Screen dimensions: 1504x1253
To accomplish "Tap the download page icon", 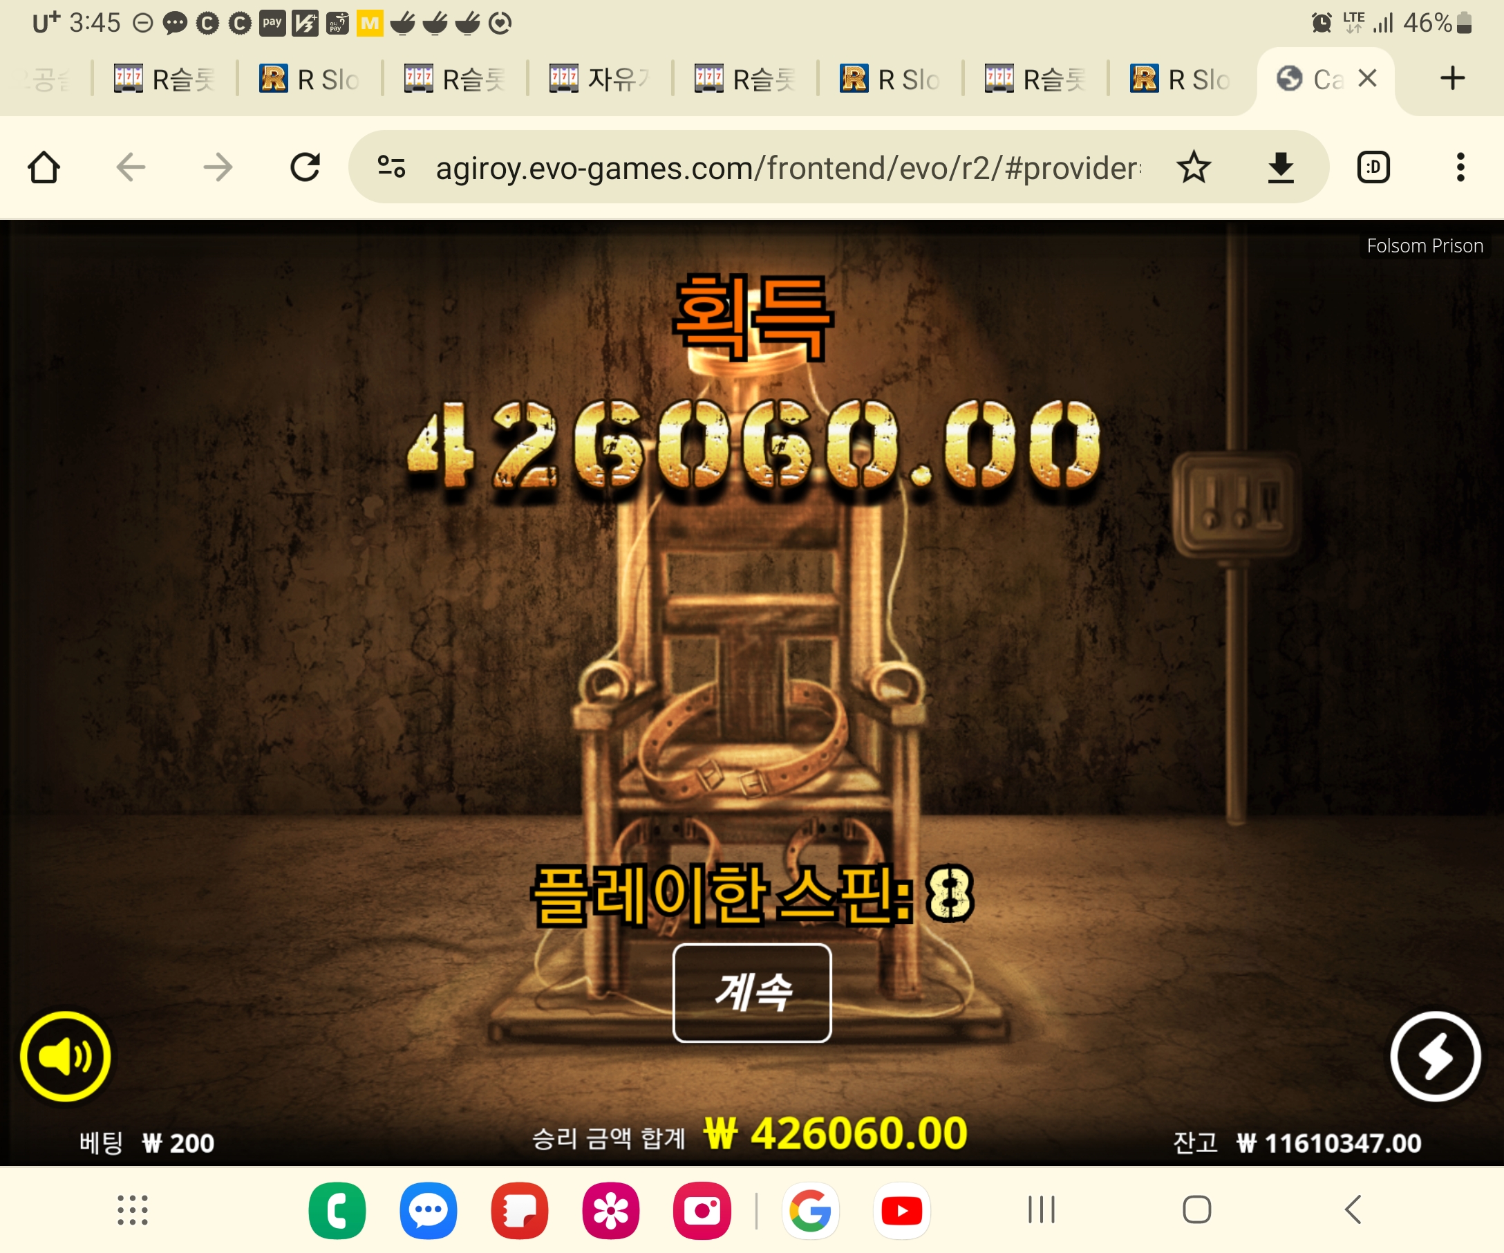I will (x=1281, y=167).
